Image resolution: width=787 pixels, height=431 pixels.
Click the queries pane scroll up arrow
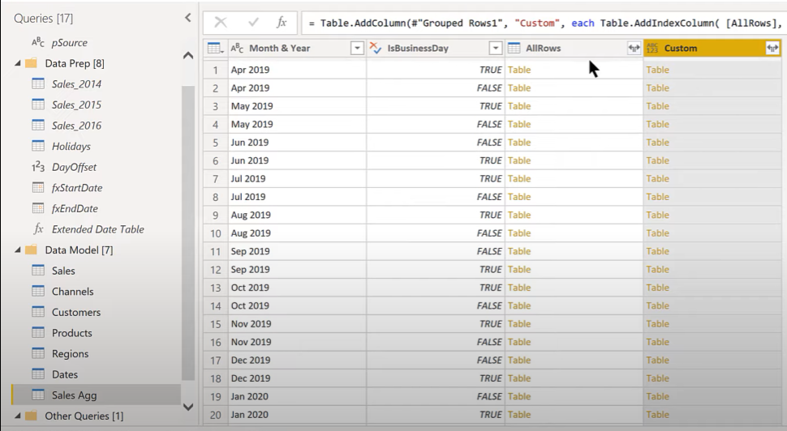click(187, 56)
